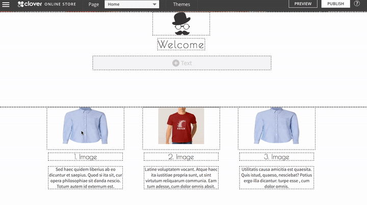Image resolution: width=367 pixels, height=205 pixels.
Task: Open the hamburger menu icon
Action: (7, 4)
